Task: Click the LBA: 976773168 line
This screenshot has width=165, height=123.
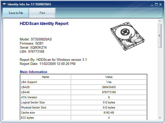Action: 32,51
